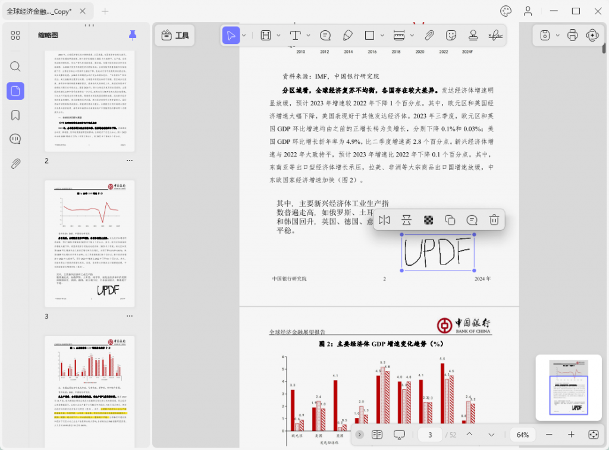Open the save options dropdown arrow
609x450 pixels.
pyautogui.click(x=557, y=36)
